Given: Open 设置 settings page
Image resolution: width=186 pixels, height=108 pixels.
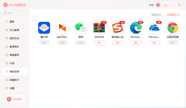Looking at the screenshot, I should (15, 88).
